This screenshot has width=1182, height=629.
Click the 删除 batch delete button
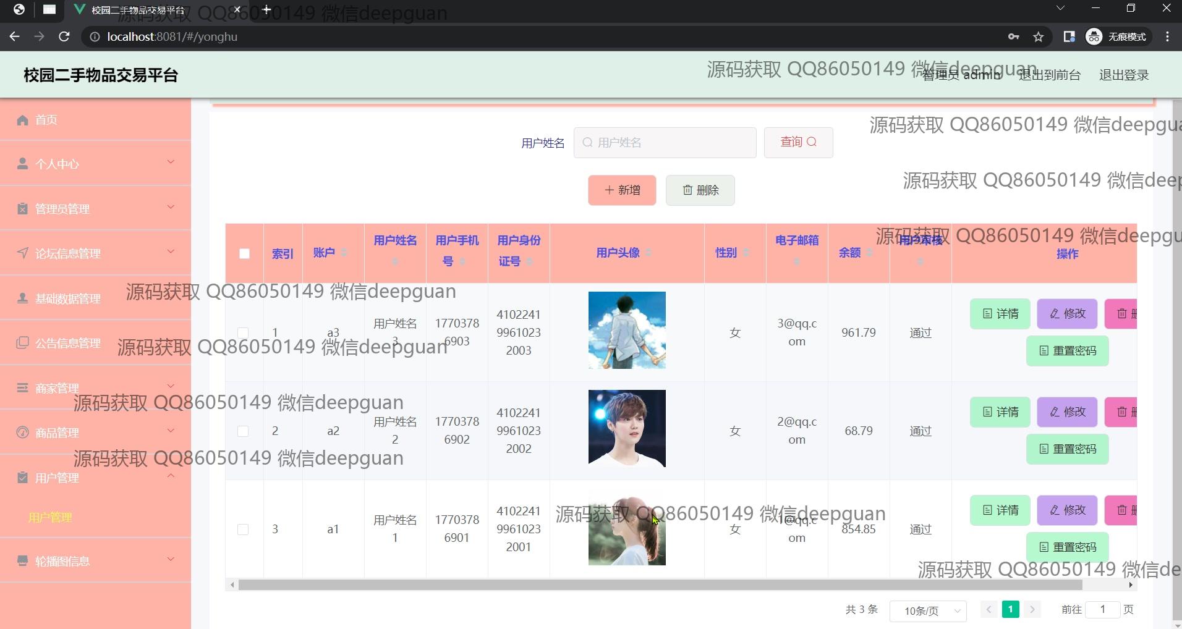(x=700, y=190)
